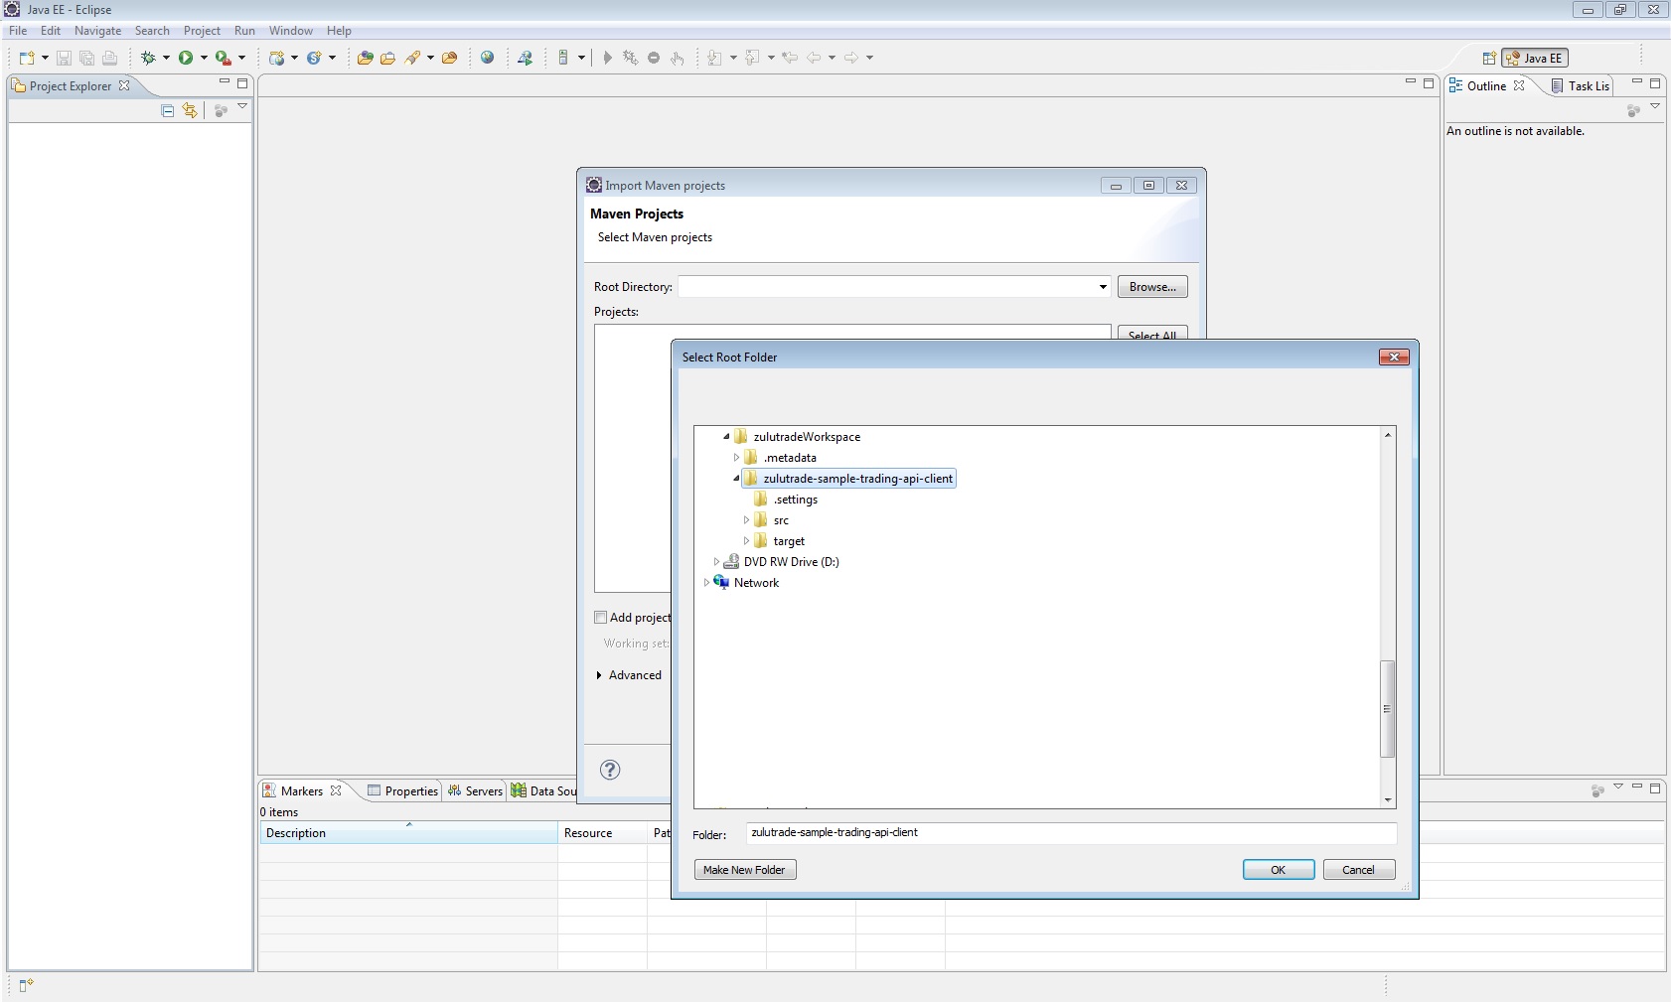Viewport: 1671px width, 1002px height.
Task: Check the Add project checkbox
Action: click(x=601, y=618)
